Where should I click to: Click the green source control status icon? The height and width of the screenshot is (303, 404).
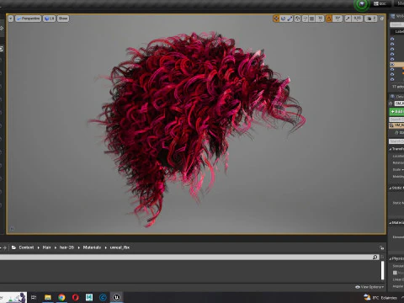[362, 4]
